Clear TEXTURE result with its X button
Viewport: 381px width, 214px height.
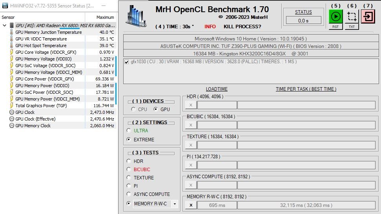pyautogui.click(x=191, y=145)
